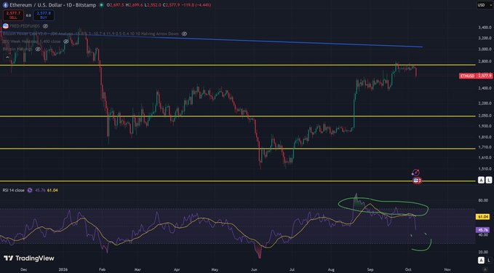Click the Ethereum / U.S. Dollar symbol title

coord(53,5)
